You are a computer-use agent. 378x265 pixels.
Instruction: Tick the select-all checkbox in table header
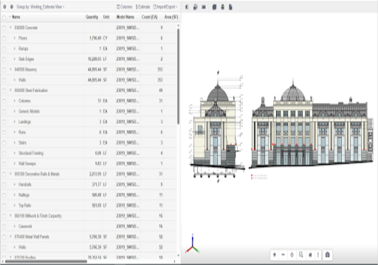coord(4,17)
